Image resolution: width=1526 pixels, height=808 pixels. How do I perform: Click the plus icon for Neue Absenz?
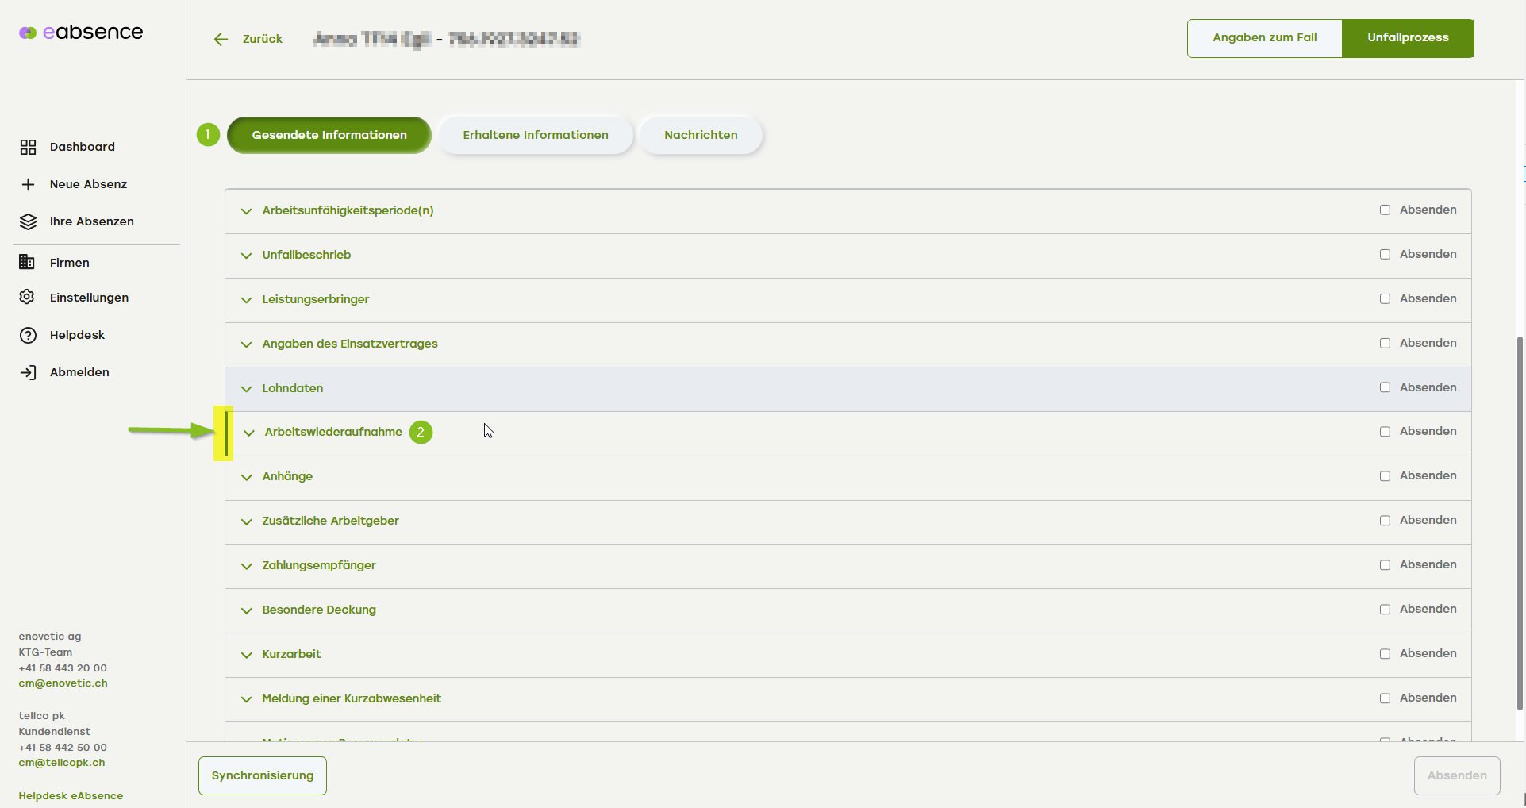pyautogui.click(x=28, y=184)
